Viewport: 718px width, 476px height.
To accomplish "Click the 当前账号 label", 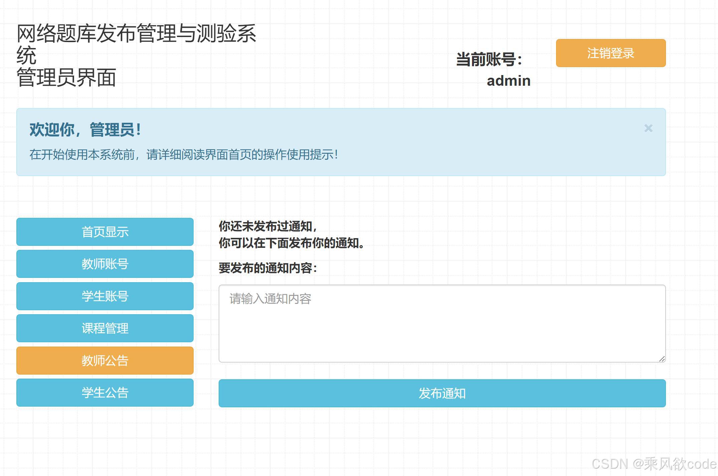I will 489,60.
